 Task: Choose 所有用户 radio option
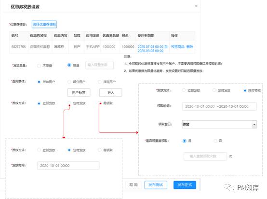tap(39, 82)
